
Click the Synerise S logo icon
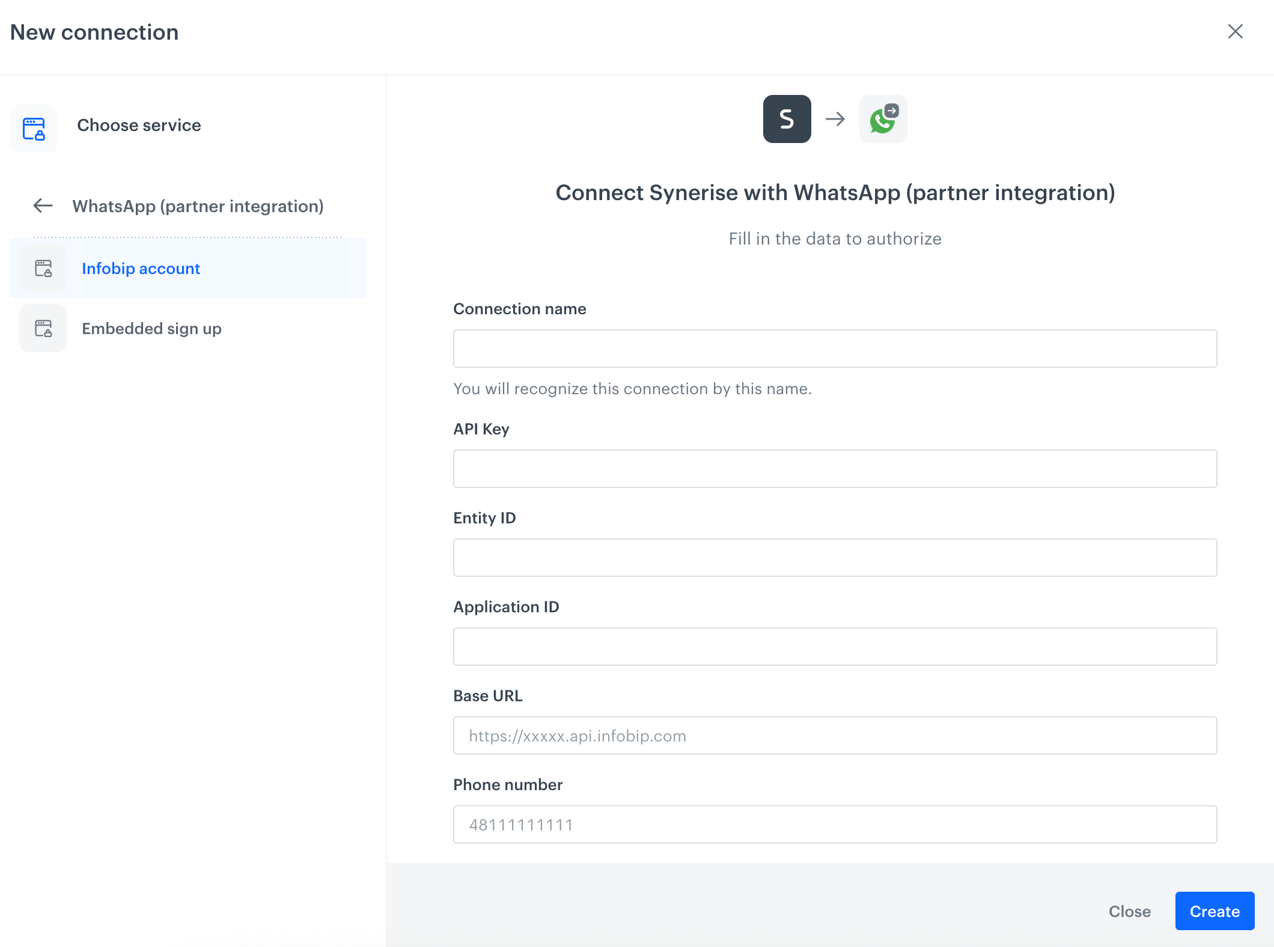[x=787, y=119]
